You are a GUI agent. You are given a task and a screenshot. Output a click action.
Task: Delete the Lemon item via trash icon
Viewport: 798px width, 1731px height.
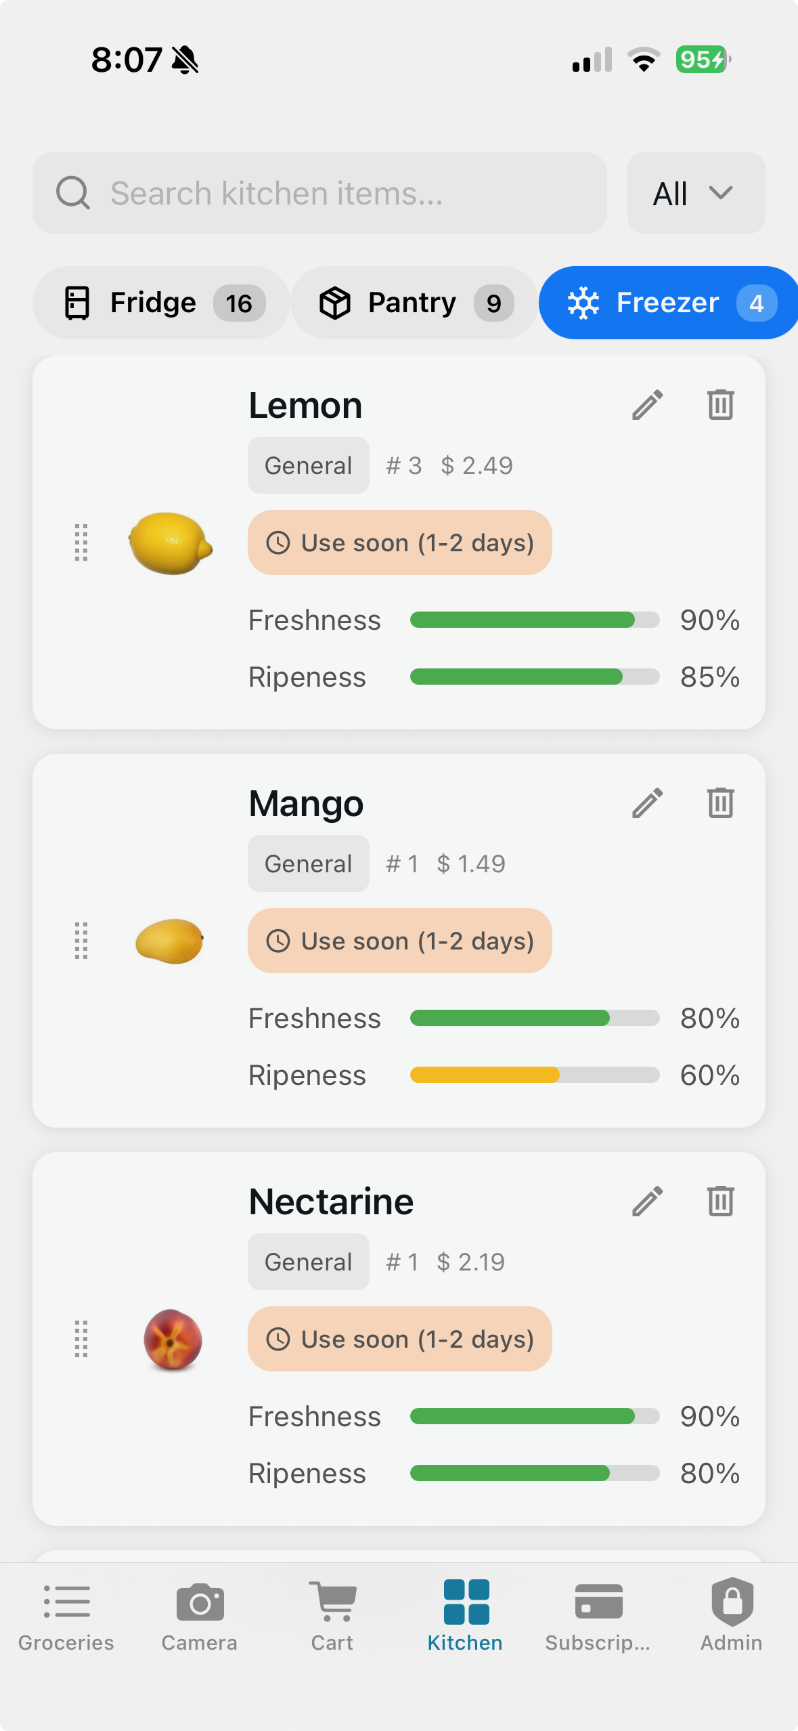tap(720, 405)
